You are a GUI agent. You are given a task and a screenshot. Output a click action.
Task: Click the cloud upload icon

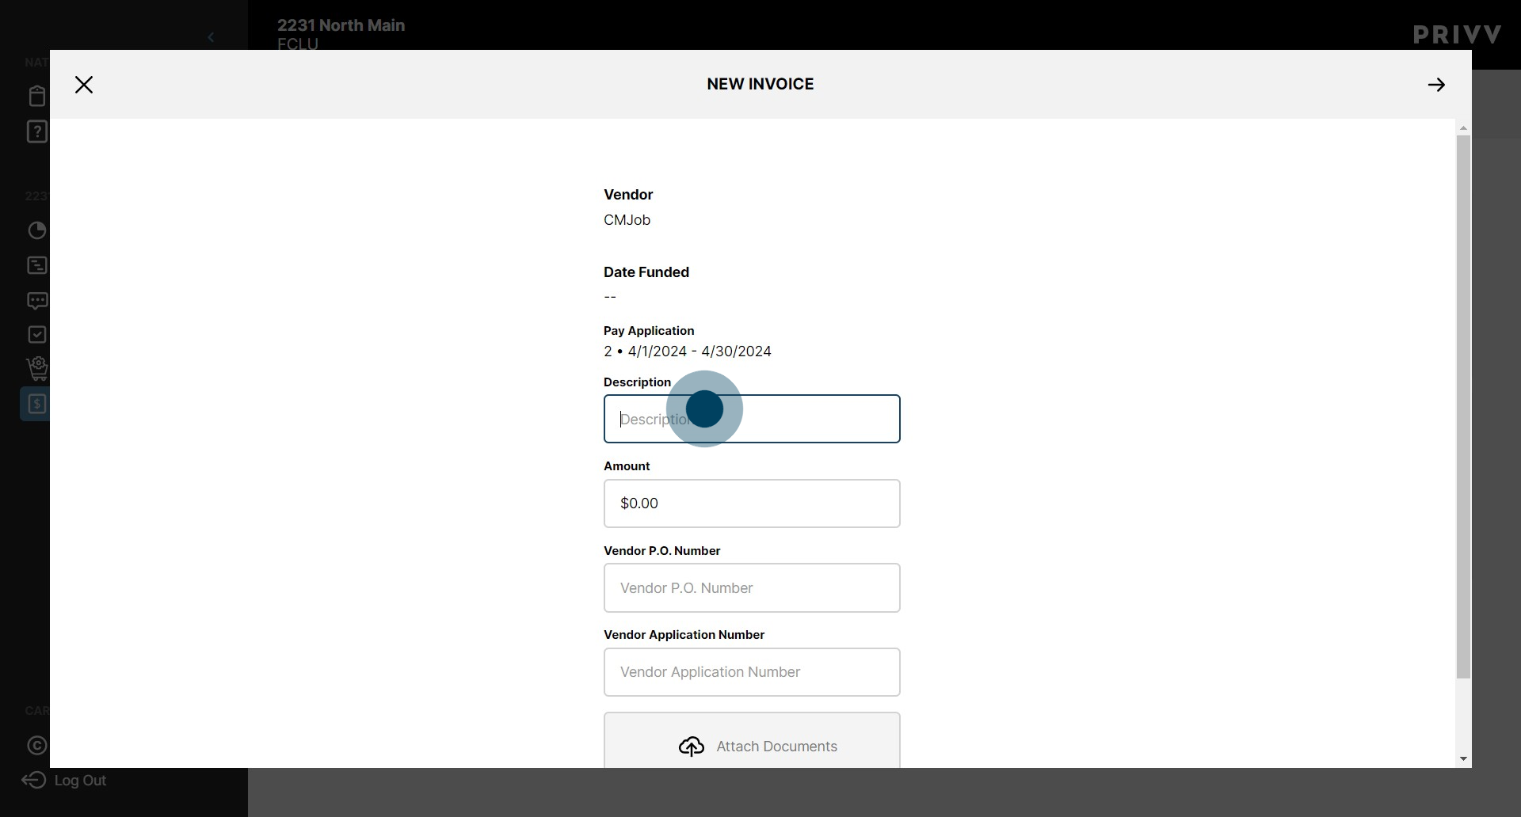coord(692,747)
